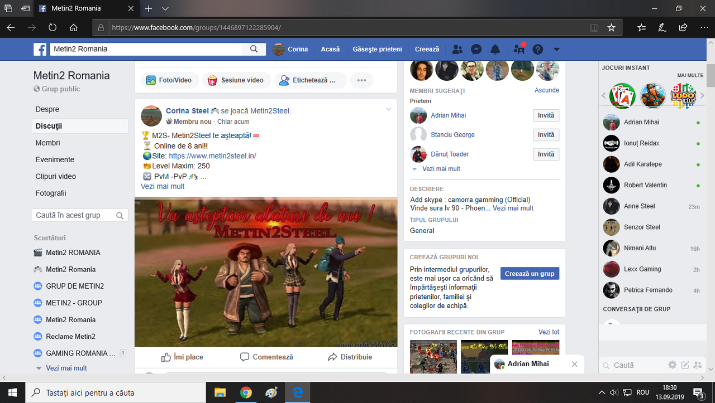Start new message compose icon
Viewport: 715px width, 403px height.
click(685, 365)
